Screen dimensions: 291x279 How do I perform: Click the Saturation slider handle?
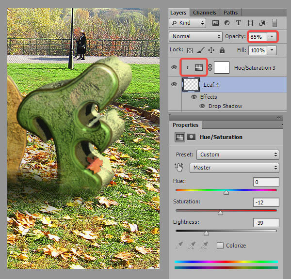tap(220, 213)
